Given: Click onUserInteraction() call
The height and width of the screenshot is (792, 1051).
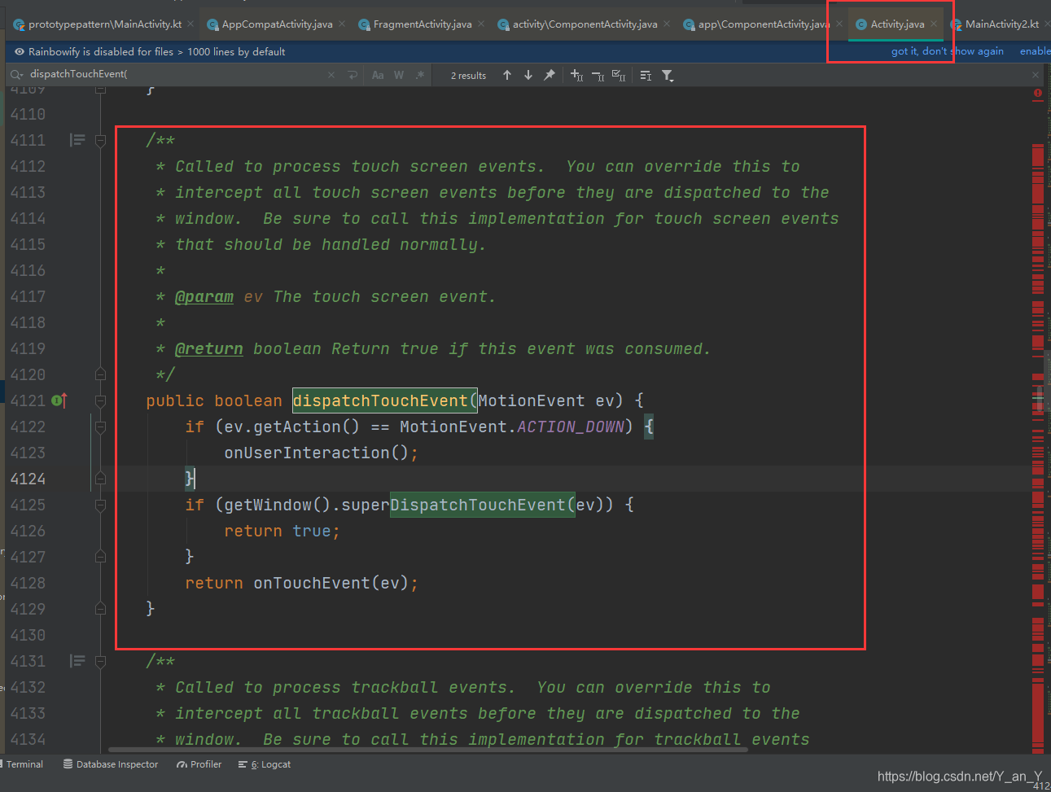Looking at the screenshot, I should tap(316, 453).
